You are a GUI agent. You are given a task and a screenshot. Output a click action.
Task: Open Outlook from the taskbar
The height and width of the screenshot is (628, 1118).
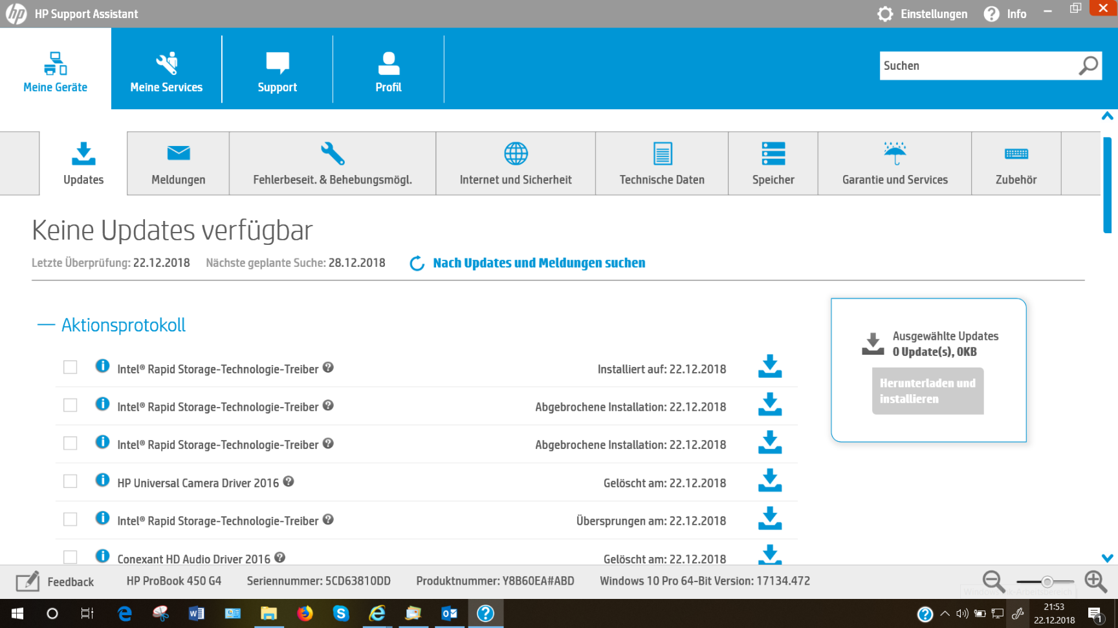450,613
